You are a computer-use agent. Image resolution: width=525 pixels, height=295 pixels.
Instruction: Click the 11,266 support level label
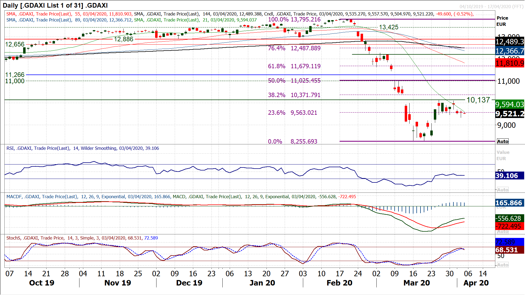[x=15, y=75]
